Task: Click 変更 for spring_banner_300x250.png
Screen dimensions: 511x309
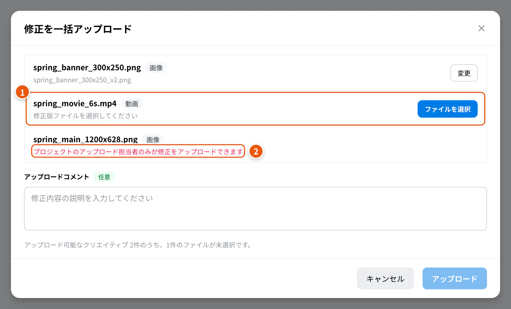Action: click(x=464, y=73)
